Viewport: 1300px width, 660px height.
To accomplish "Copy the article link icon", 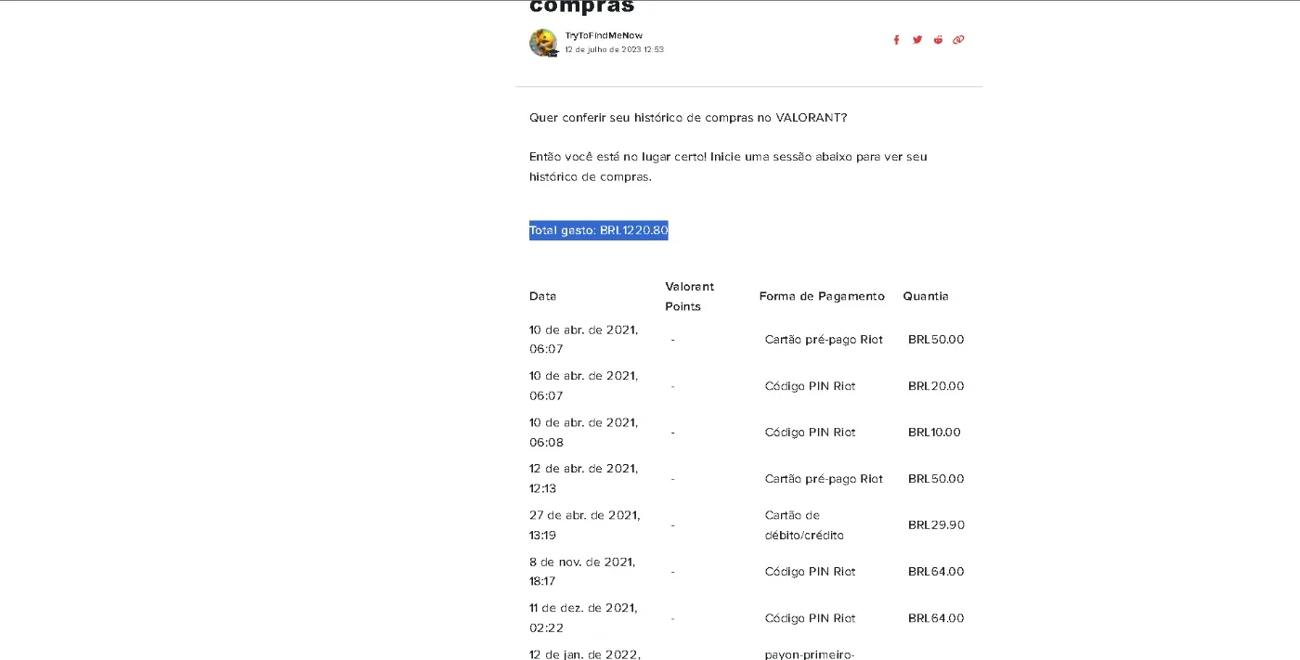I will pyautogui.click(x=958, y=40).
